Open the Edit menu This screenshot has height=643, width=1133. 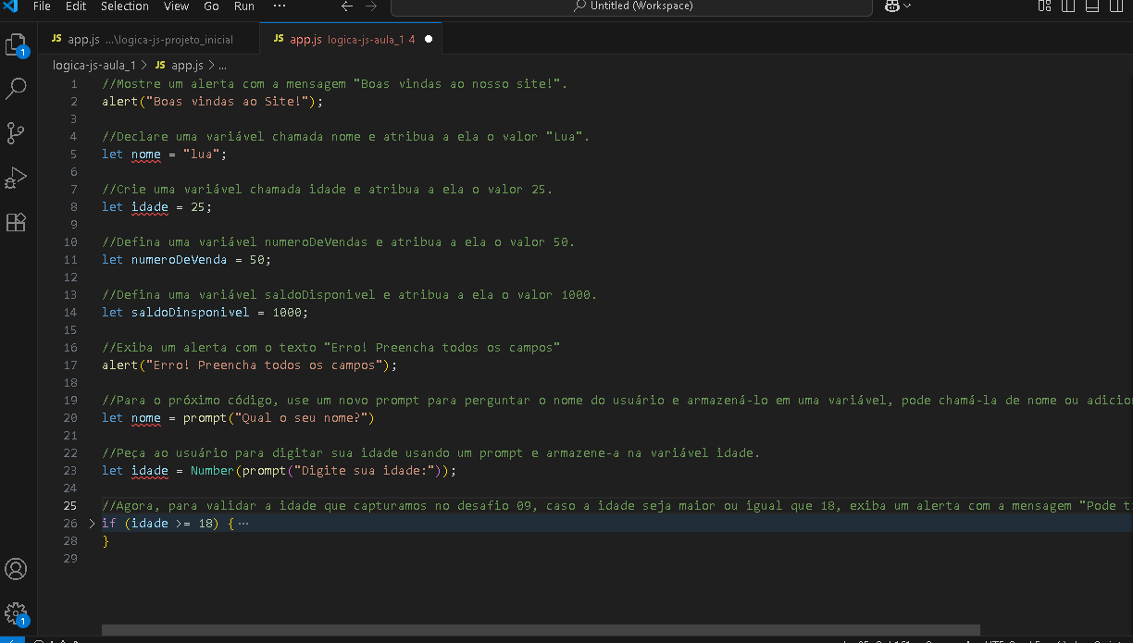pos(76,6)
